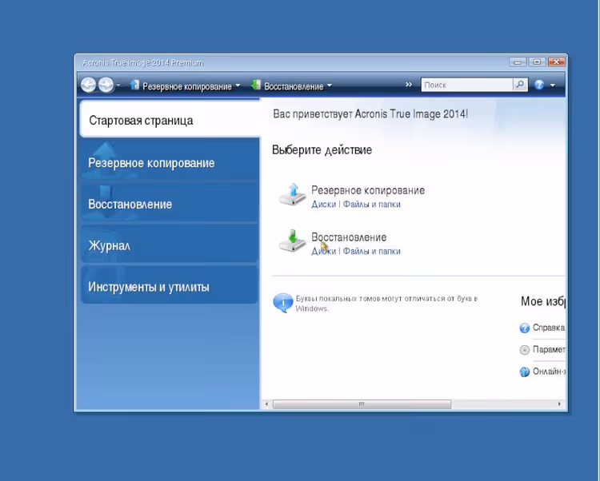Open navigation history dropdown arrow
This screenshot has height=481, width=600.
(118, 85)
